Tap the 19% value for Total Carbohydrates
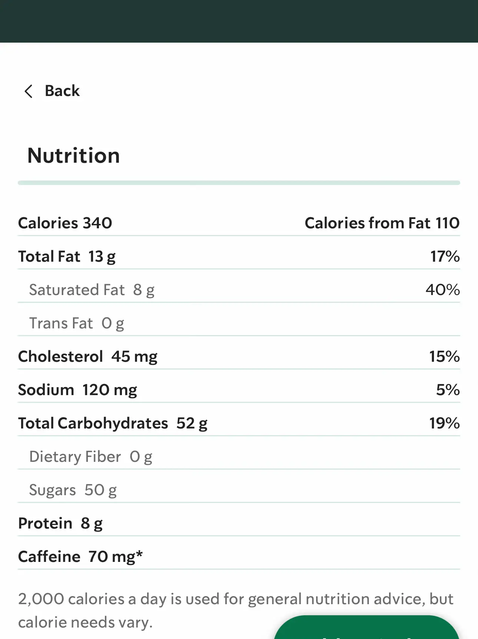 pos(444,423)
